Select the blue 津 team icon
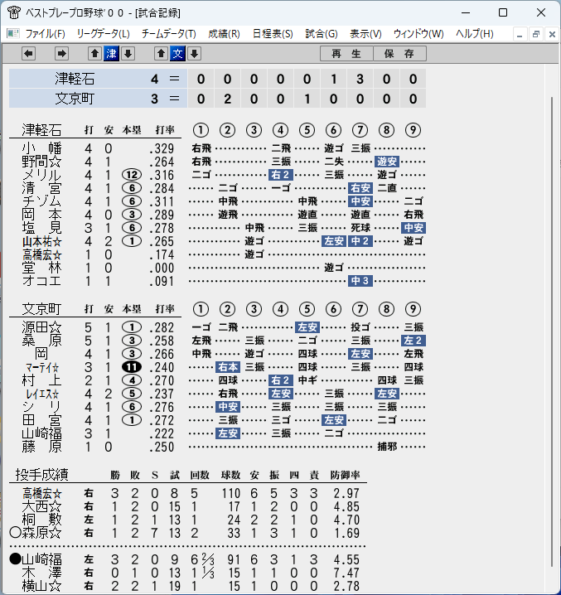This screenshot has width=561, height=595. [x=112, y=54]
